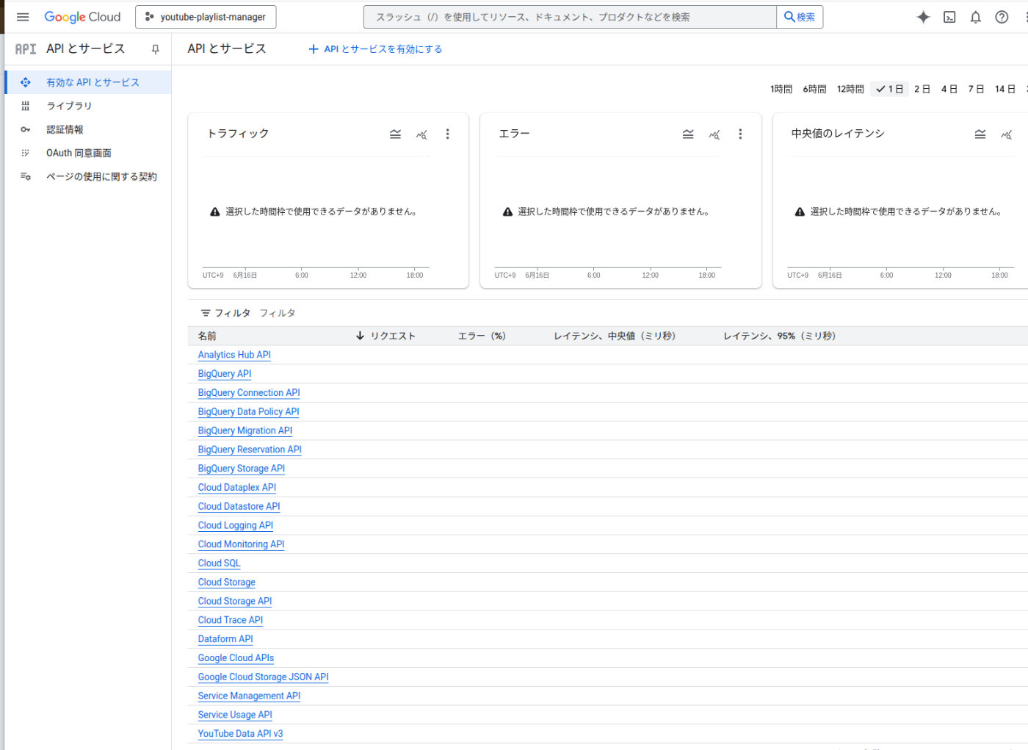The width and height of the screenshot is (1028, 750).
Task: Click the 認証情報 key icon
Action: tap(26, 129)
